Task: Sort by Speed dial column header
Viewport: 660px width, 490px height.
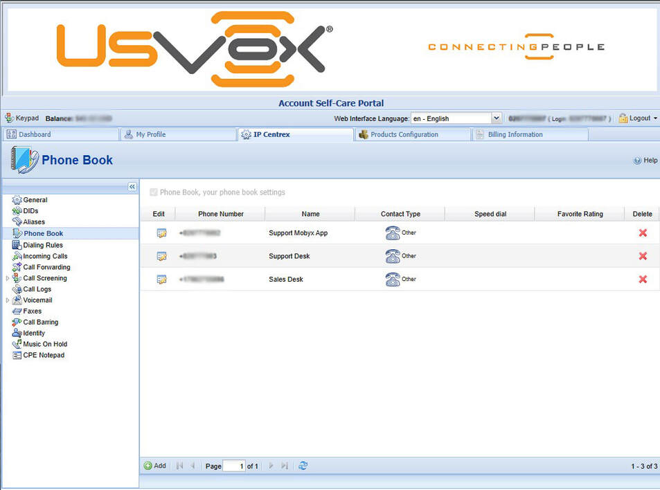Action: (490, 214)
